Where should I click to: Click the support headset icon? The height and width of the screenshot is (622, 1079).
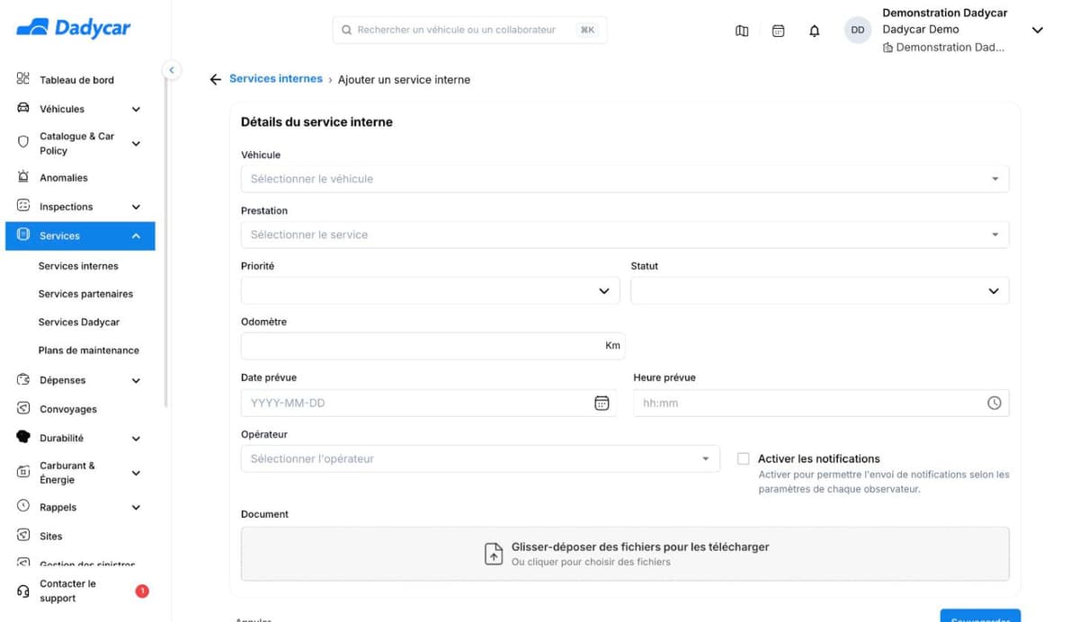point(23,591)
